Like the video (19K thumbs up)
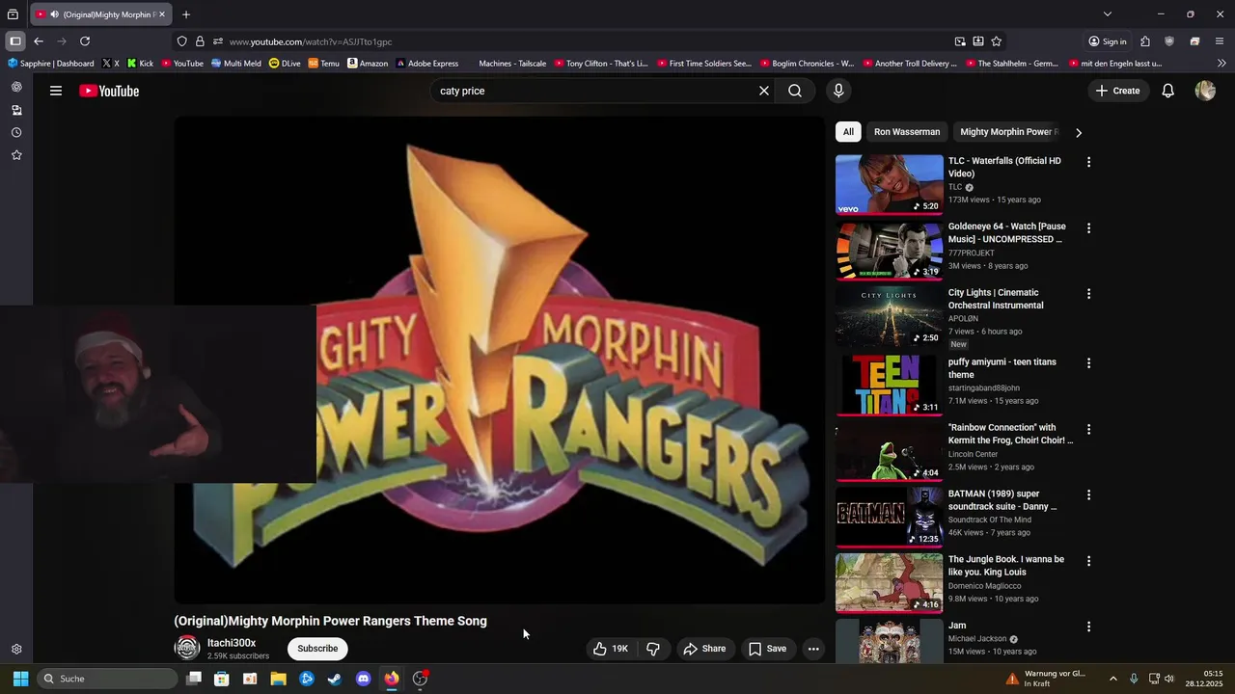1235x694 pixels. [x=611, y=649]
